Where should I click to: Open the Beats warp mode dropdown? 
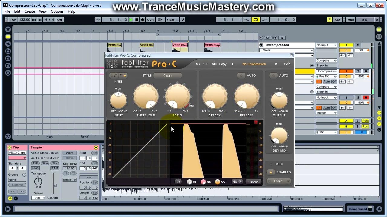69,180
